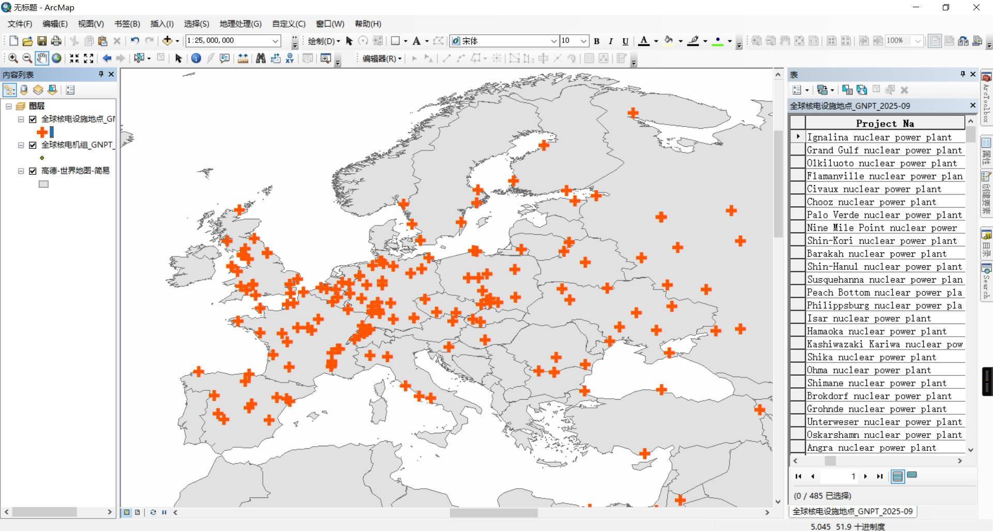Viewport: 993px width, 531px height.
Task: Select the Zoom In tool
Action: point(13,58)
